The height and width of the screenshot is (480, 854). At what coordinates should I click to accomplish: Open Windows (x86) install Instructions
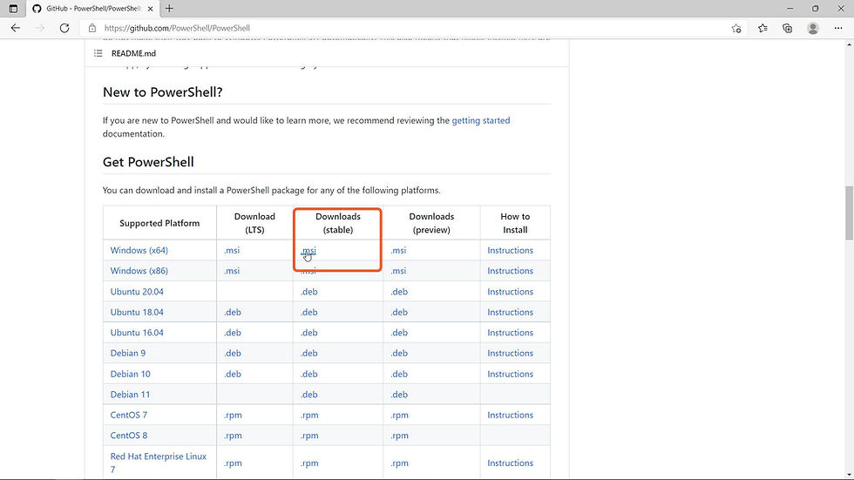(x=511, y=270)
